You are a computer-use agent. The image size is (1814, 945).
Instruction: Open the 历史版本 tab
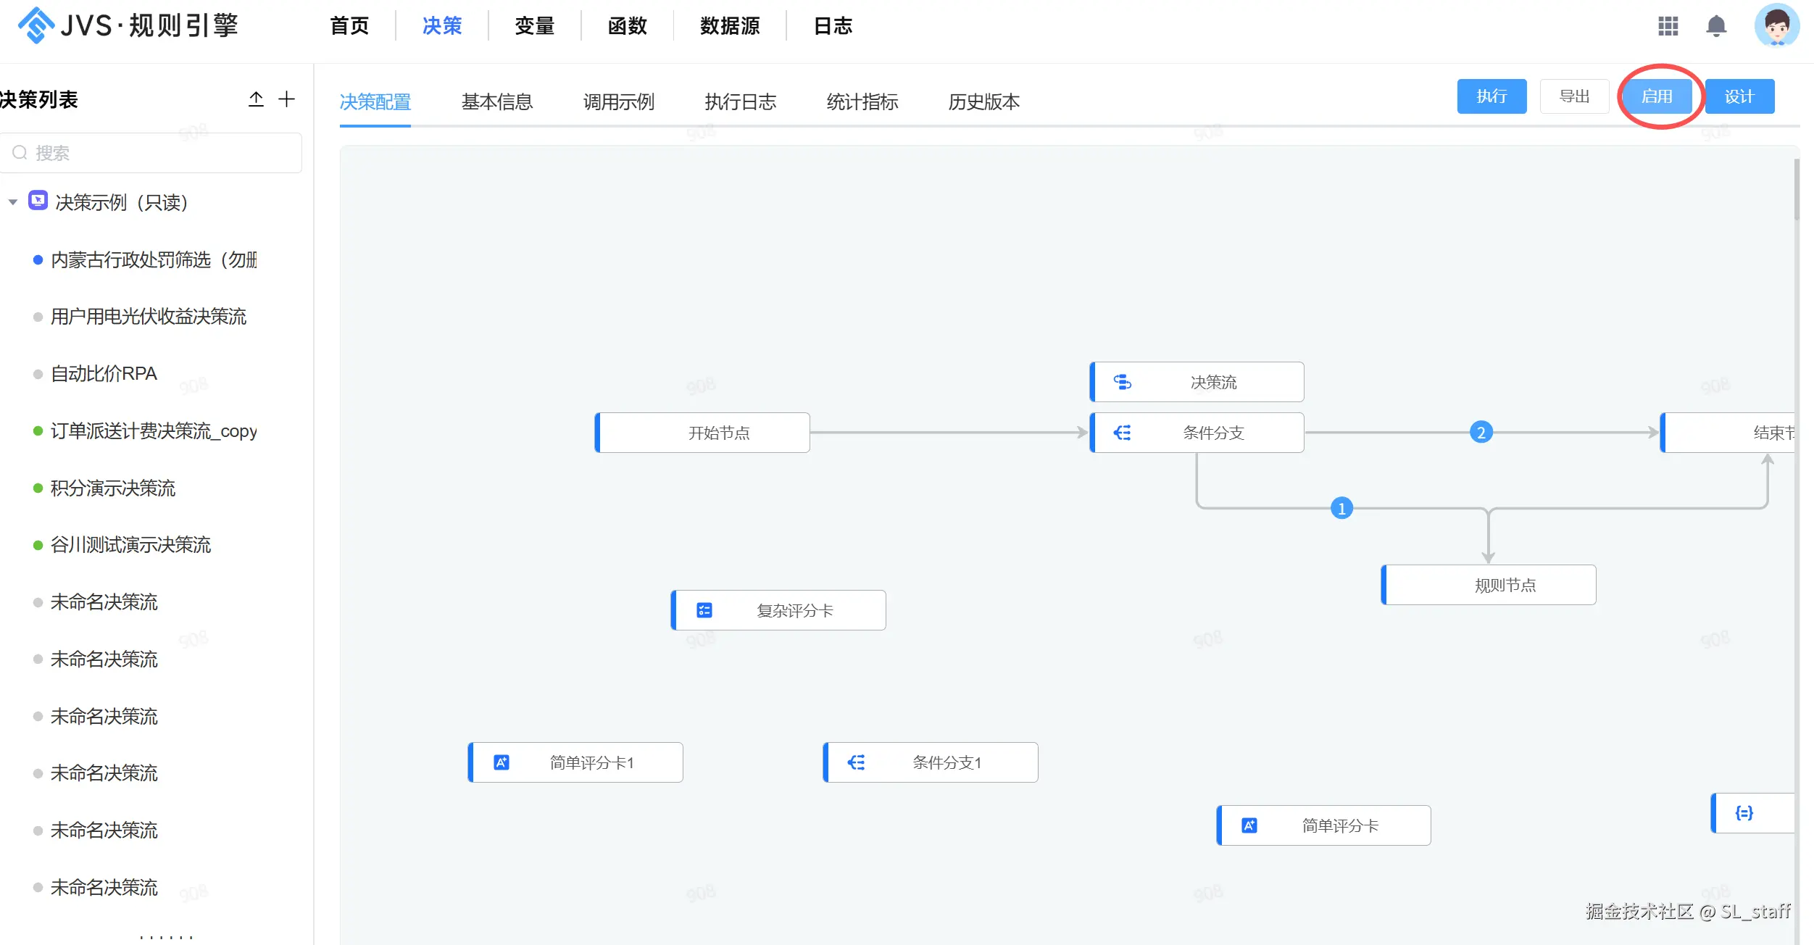tap(983, 101)
